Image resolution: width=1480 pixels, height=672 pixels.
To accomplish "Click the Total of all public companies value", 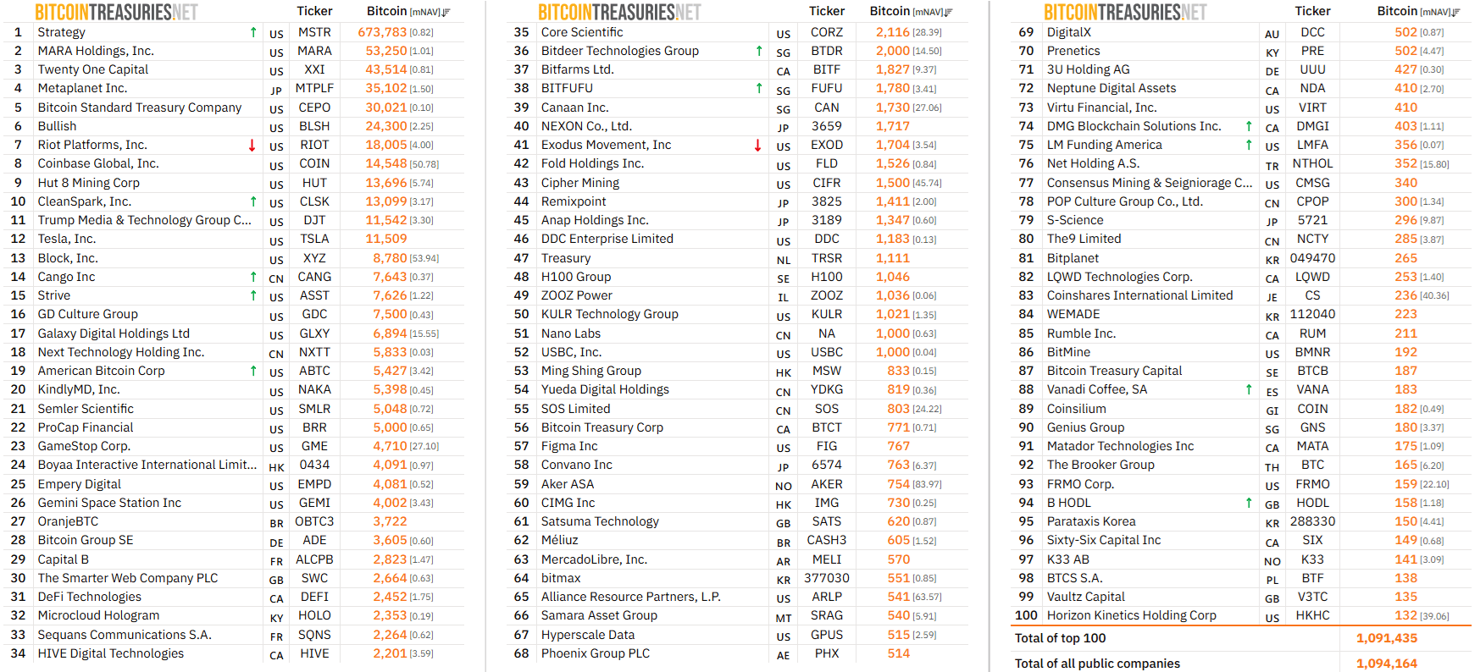I will click(1386, 664).
